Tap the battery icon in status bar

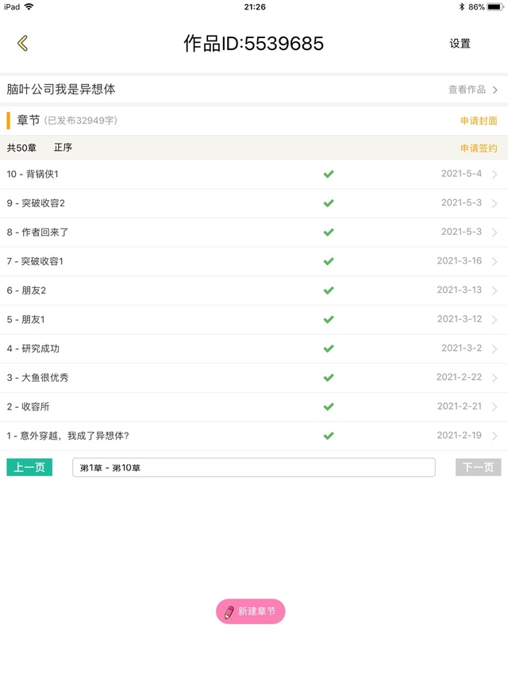(x=495, y=7)
